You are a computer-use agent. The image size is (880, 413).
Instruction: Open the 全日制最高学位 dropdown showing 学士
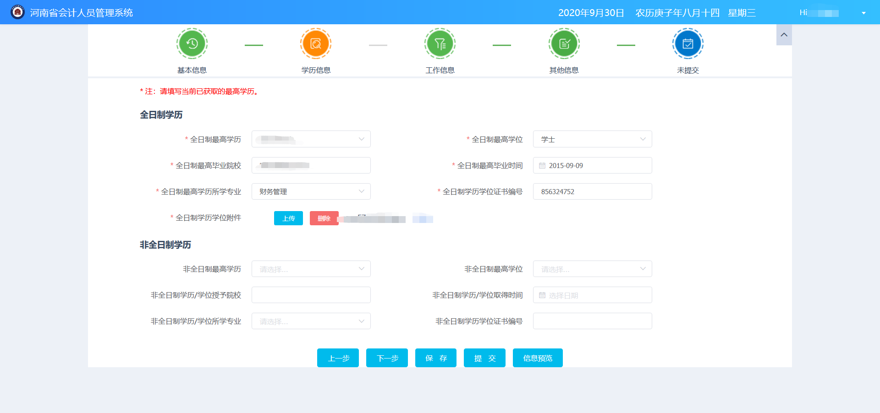click(x=592, y=139)
